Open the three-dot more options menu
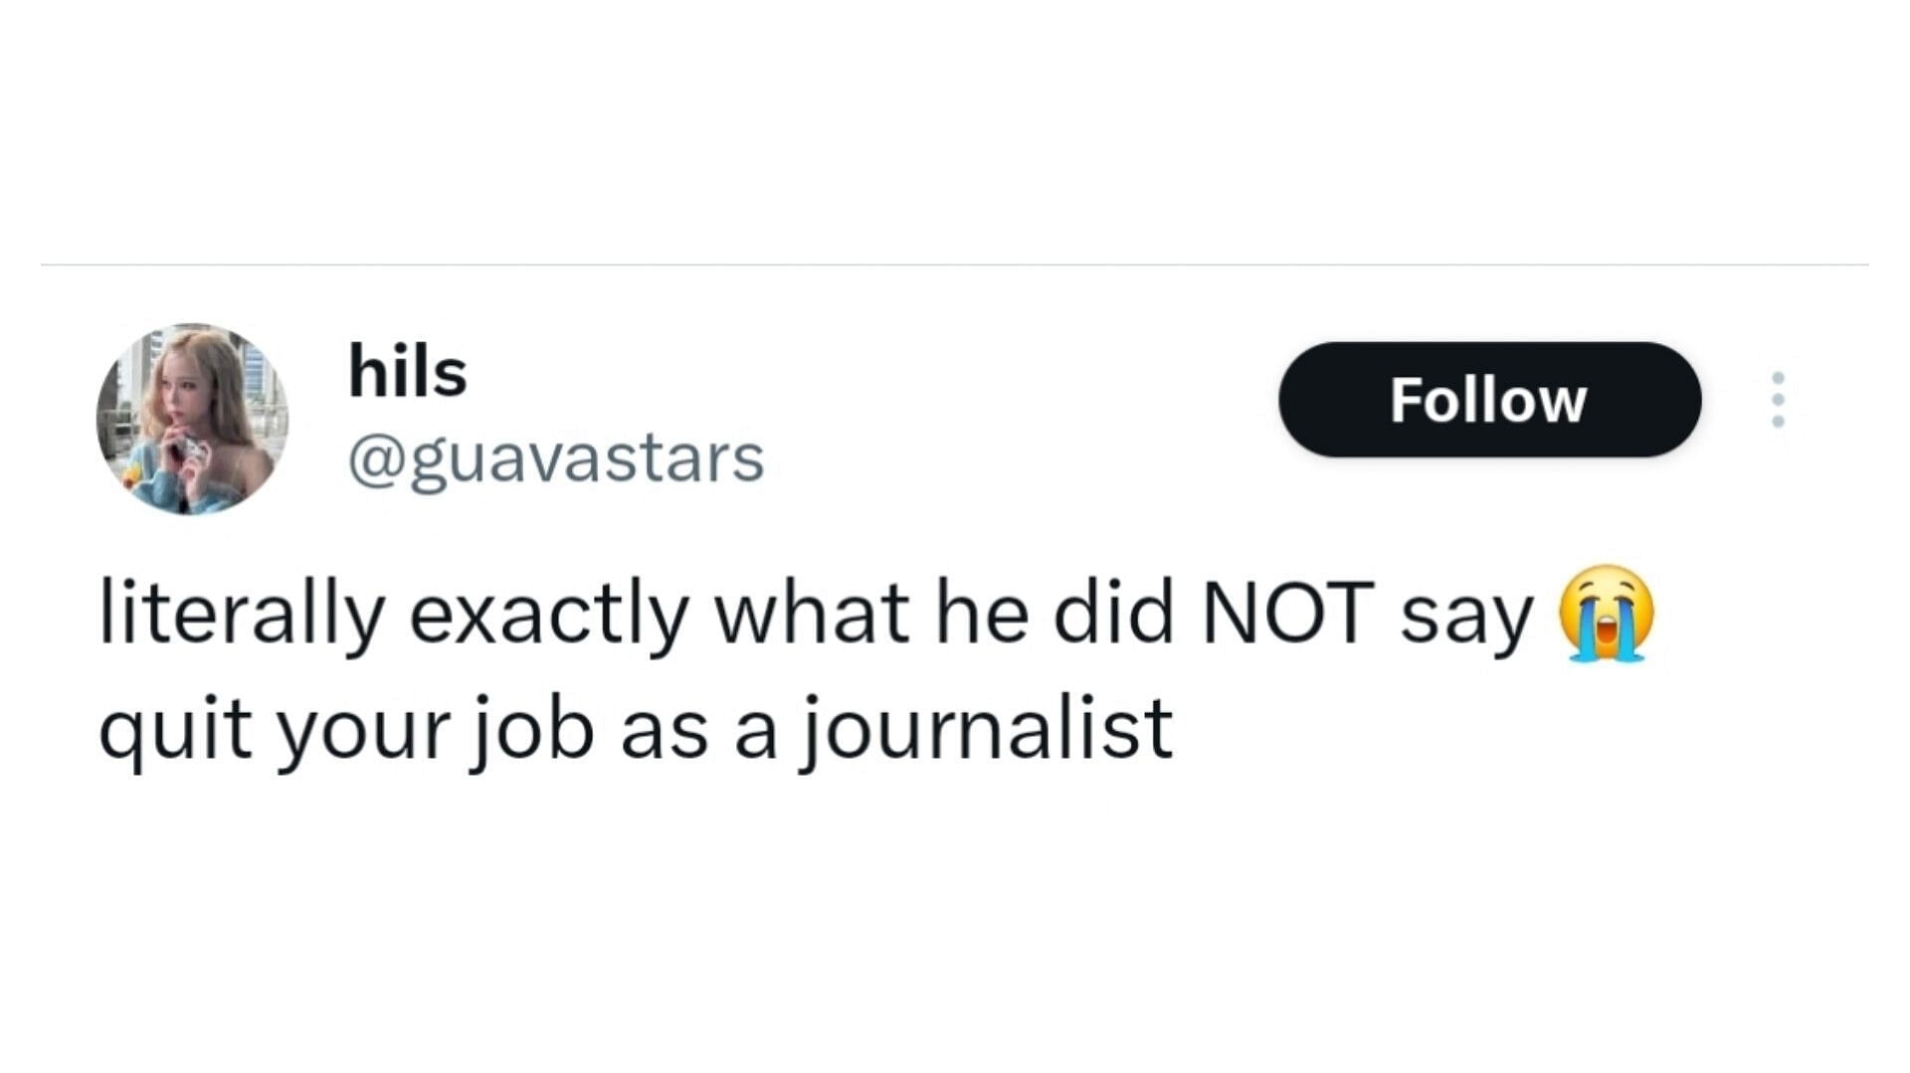This screenshot has width=1910, height=1073. point(1778,400)
